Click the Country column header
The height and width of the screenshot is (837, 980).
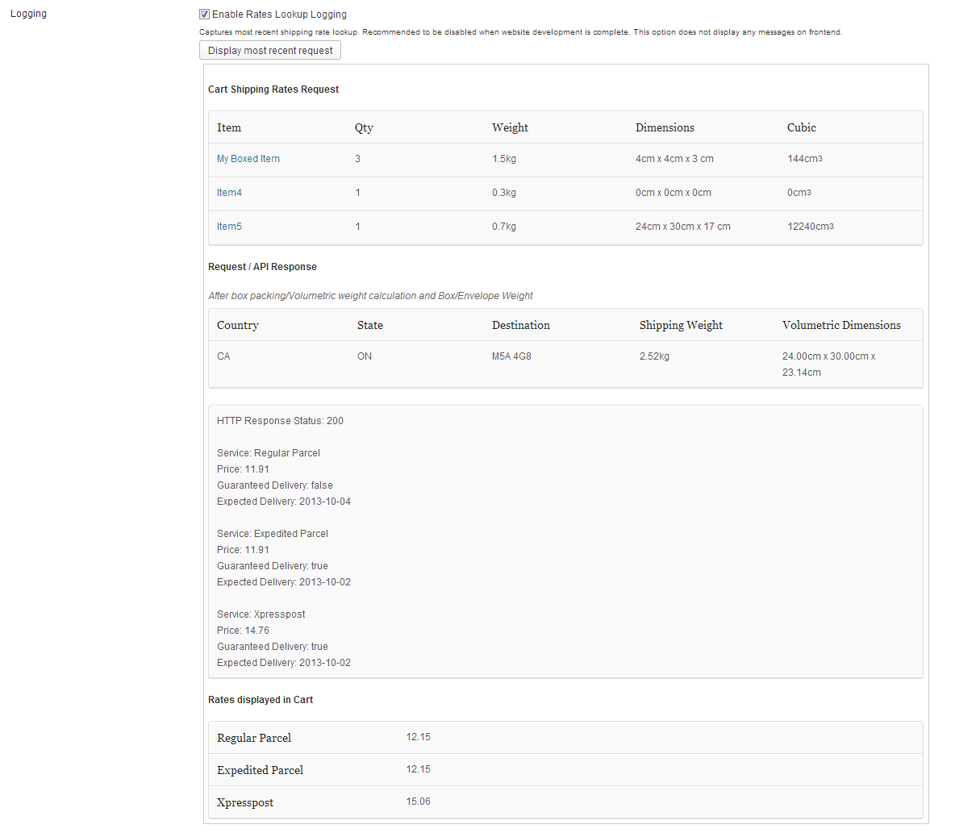pos(238,325)
